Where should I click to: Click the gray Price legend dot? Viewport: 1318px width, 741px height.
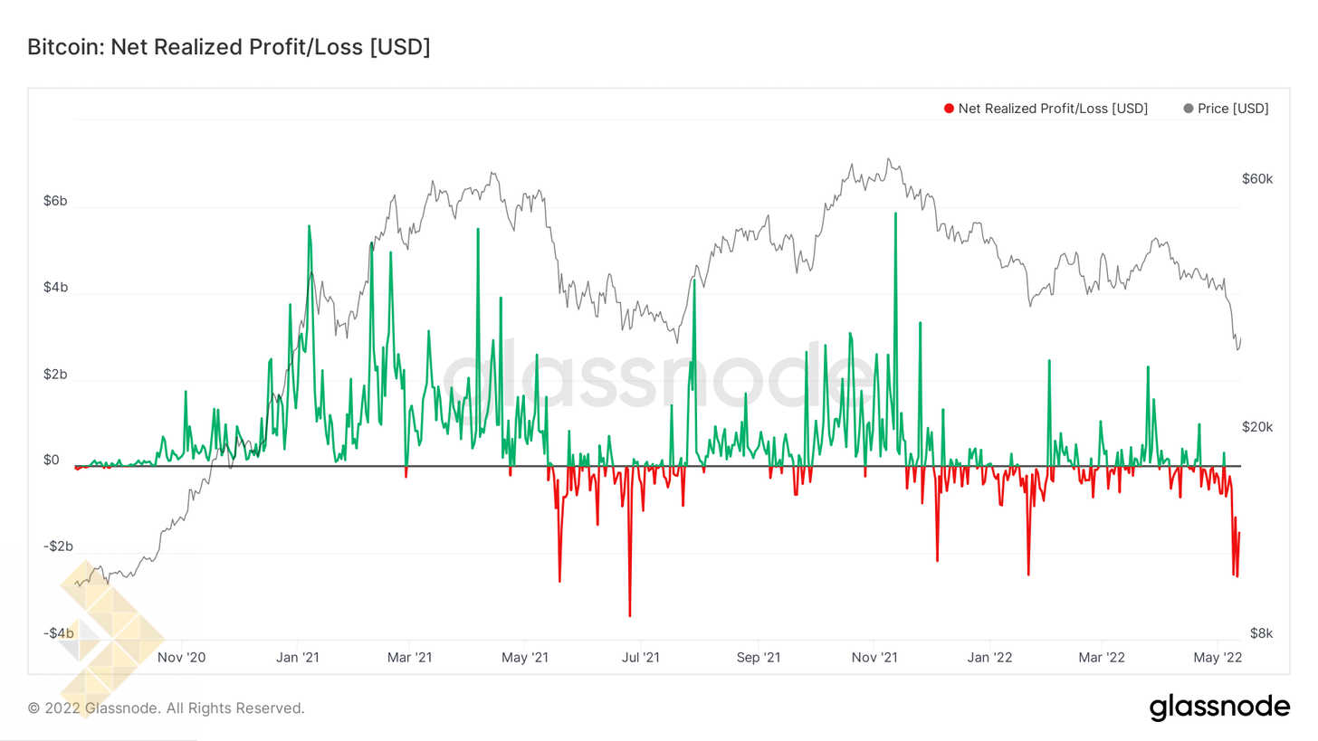pos(1188,109)
